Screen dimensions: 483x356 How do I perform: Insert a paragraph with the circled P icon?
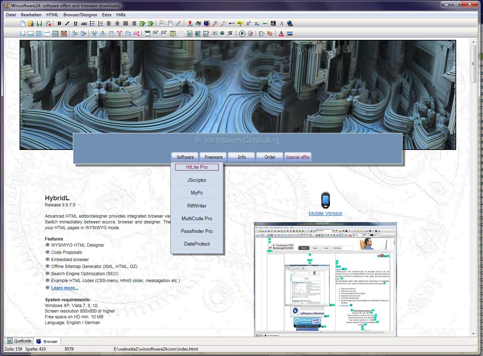click(242, 34)
